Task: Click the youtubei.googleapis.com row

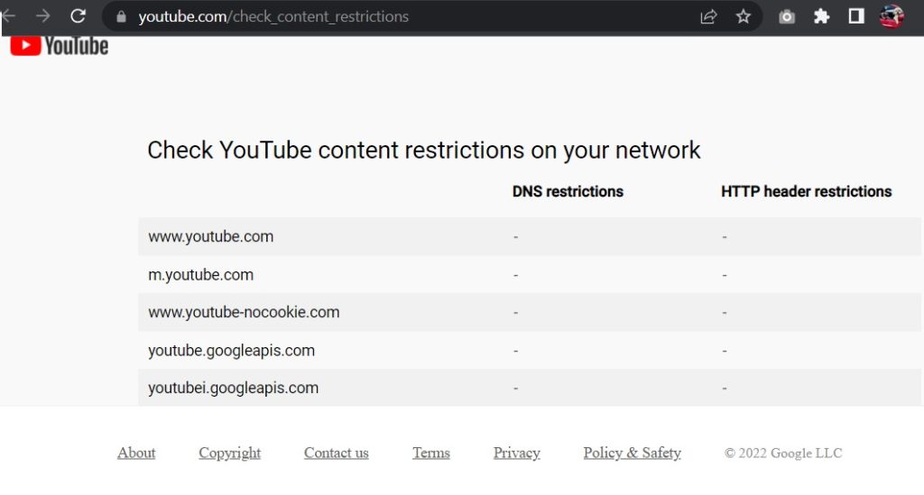Action: [529, 388]
